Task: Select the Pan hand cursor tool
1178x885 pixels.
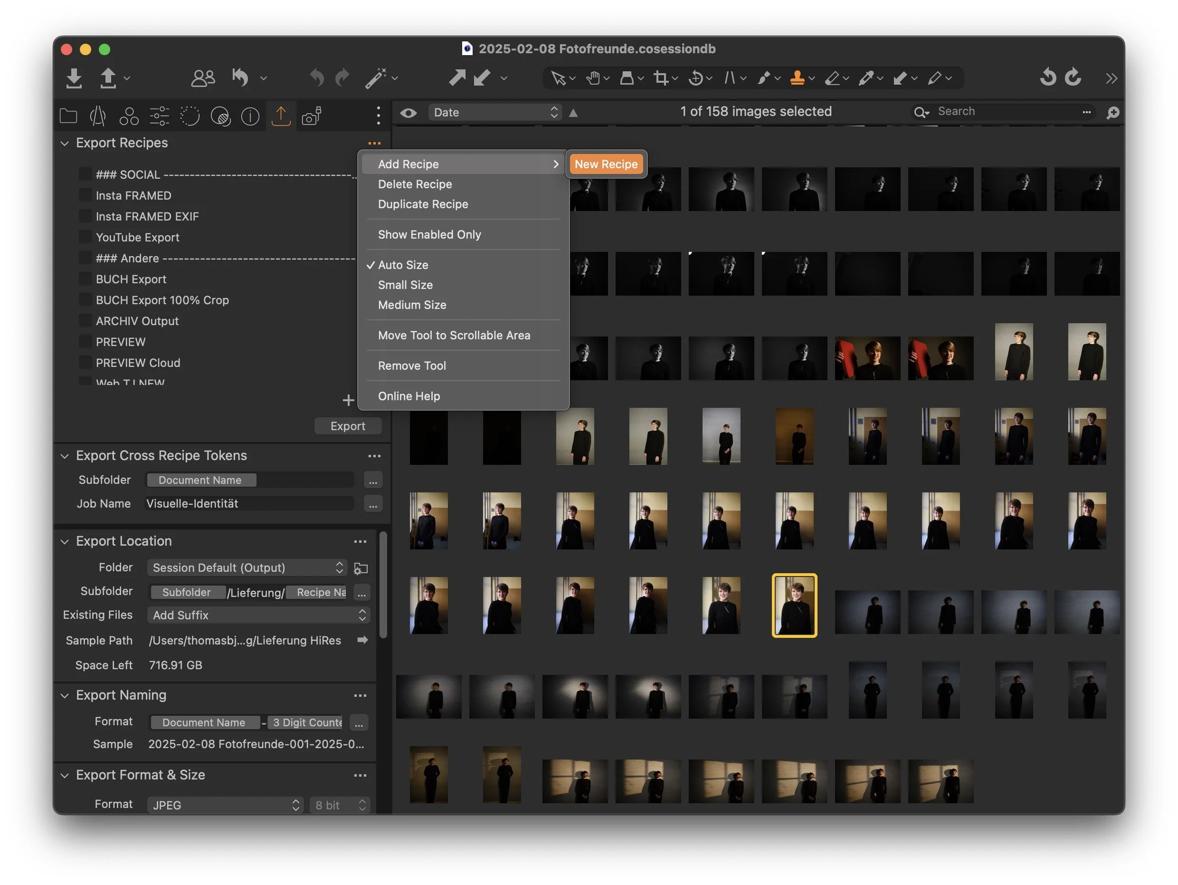Action: tap(593, 78)
